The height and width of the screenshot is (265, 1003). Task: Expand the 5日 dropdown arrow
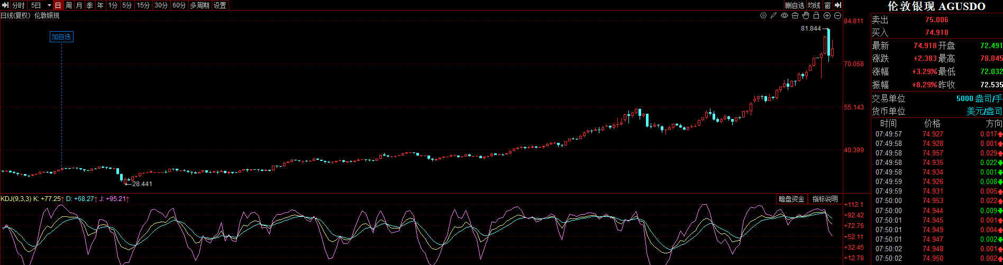click(x=49, y=5)
